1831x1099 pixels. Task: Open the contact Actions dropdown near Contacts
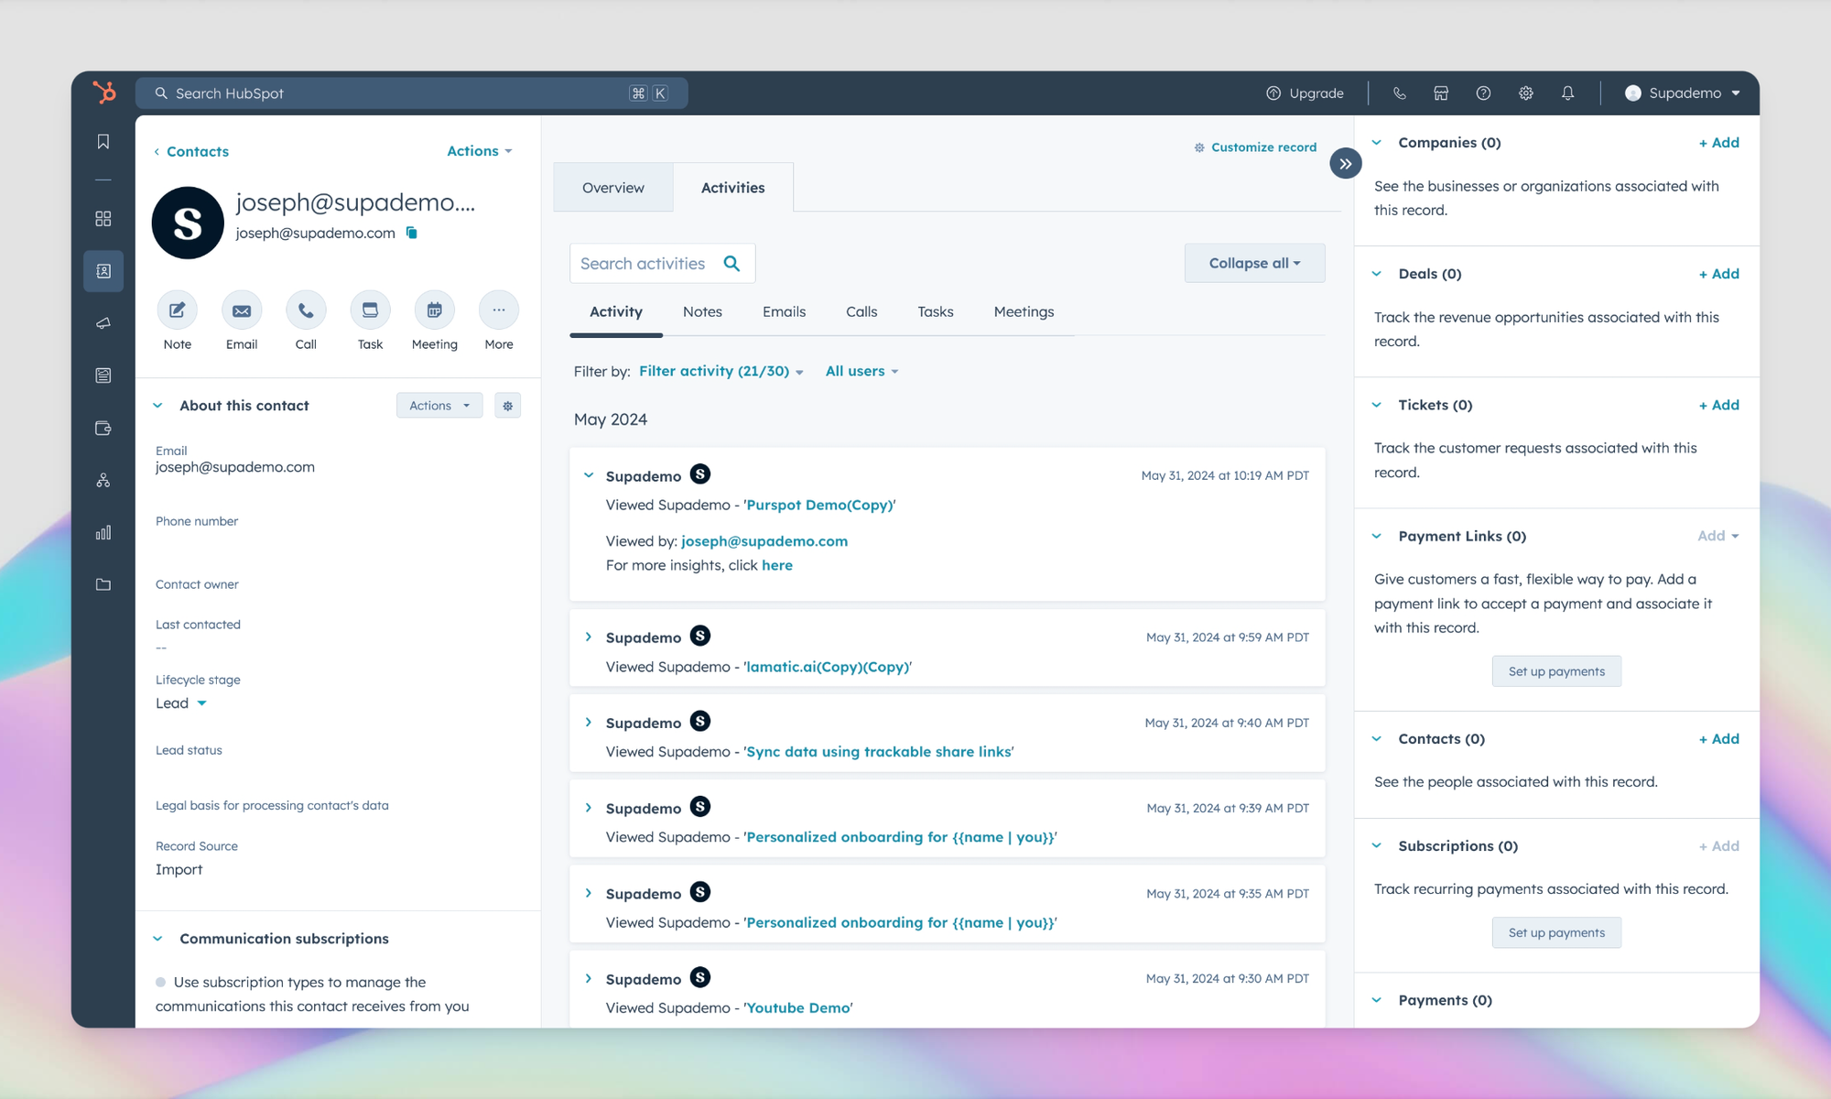point(480,151)
